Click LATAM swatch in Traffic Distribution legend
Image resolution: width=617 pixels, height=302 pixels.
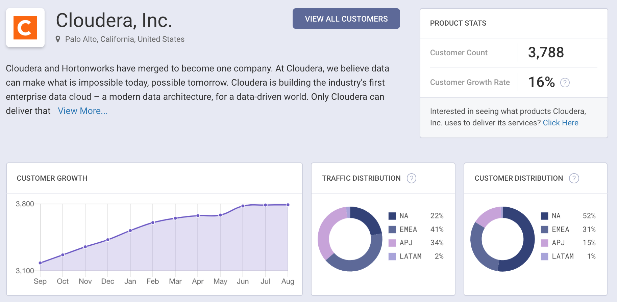tap(392, 256)
